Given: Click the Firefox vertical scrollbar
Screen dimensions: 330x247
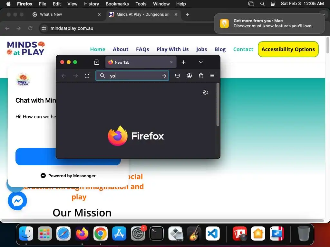Looking at the screenshot, I should click(218, 105).
